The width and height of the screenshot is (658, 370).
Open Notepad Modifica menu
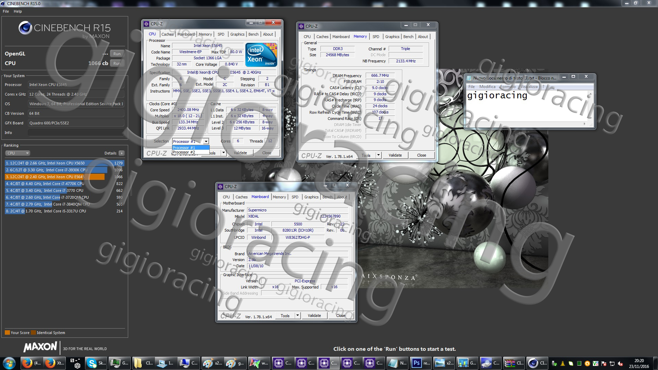coord(487,87)
